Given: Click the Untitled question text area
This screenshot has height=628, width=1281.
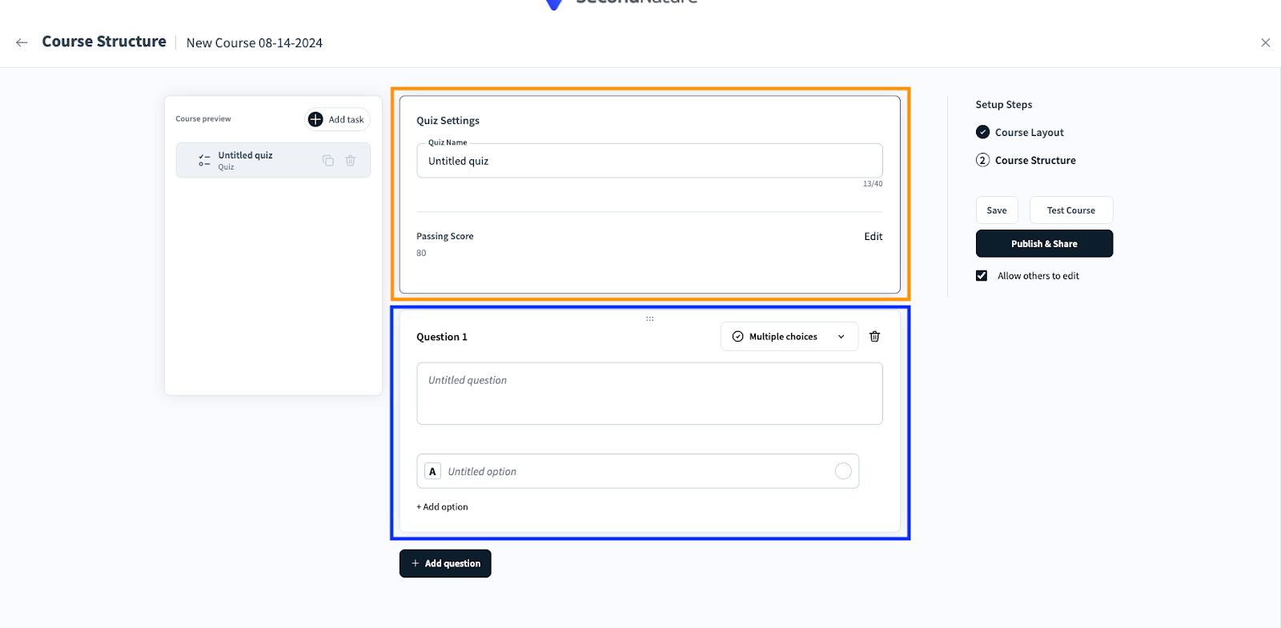Looking at the screenshot, I should click(x=649, y=394).
